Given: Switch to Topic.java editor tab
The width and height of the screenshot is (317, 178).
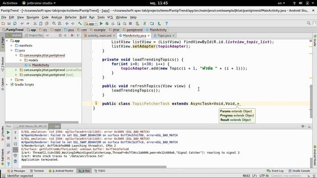Looking at the screenshot, I should [x=164, y=36].
